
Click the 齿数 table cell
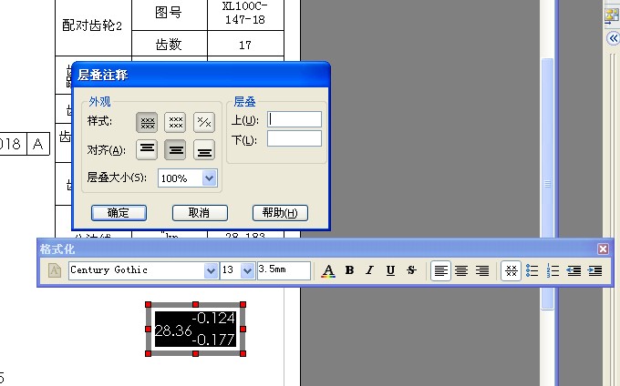[170, 45]
